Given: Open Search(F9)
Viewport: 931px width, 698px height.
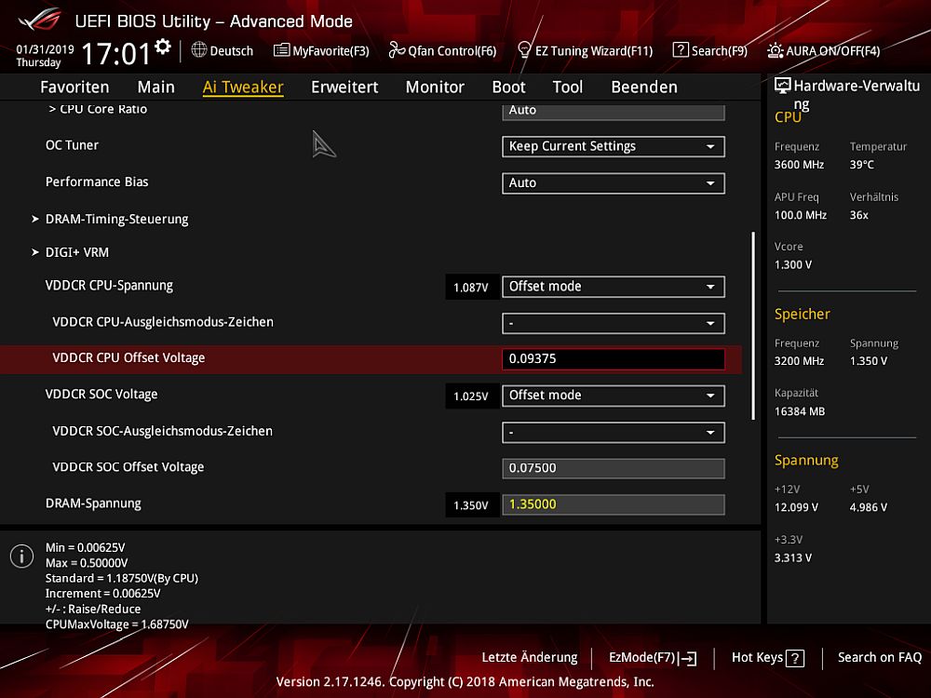Looking at the screenshot, I should click(710, 50).
